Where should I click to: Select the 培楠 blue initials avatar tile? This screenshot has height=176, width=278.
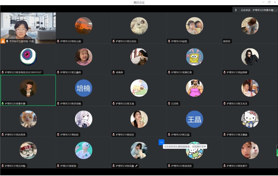(84, 88)
